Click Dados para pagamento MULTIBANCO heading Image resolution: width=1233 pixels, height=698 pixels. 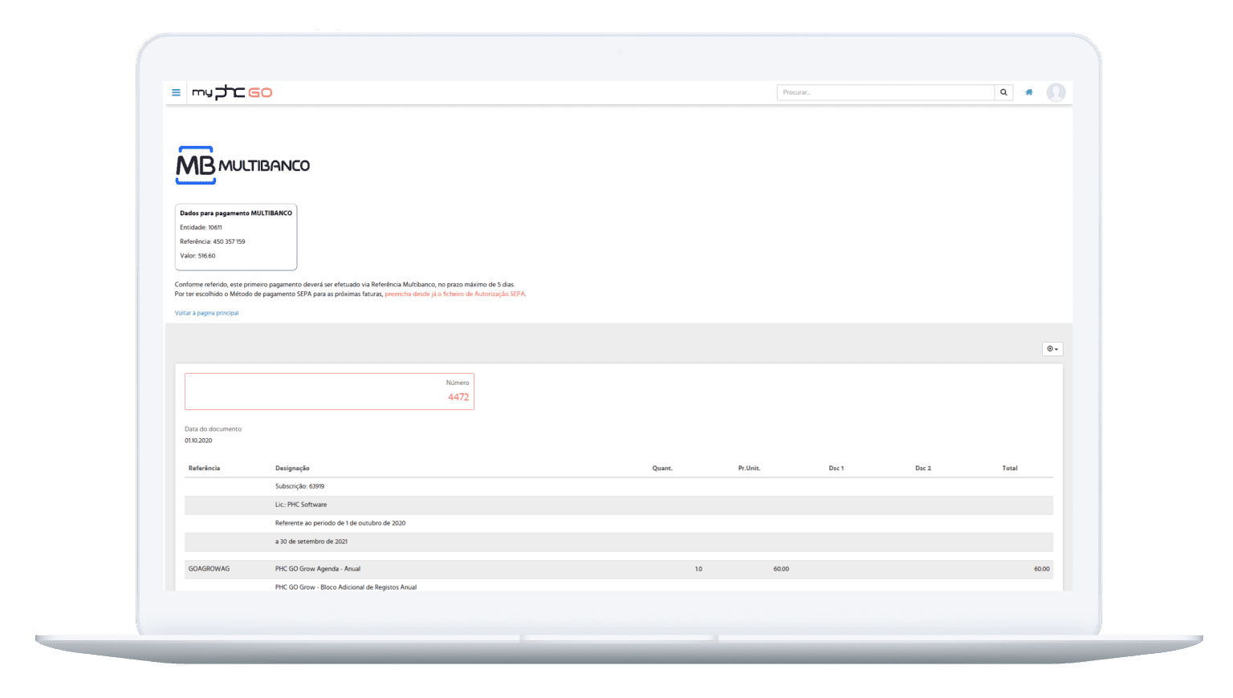click(x=236, y=213)
